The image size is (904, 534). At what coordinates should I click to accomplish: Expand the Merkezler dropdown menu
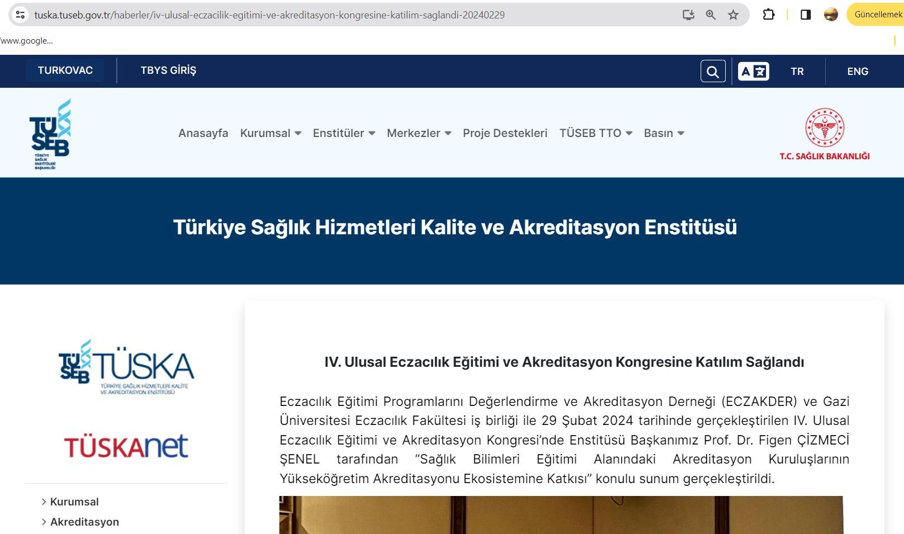(419, 133)
